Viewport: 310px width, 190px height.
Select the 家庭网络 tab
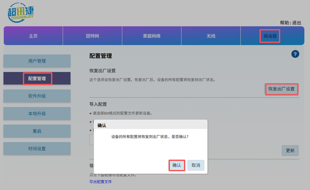(x=151, y=36)
